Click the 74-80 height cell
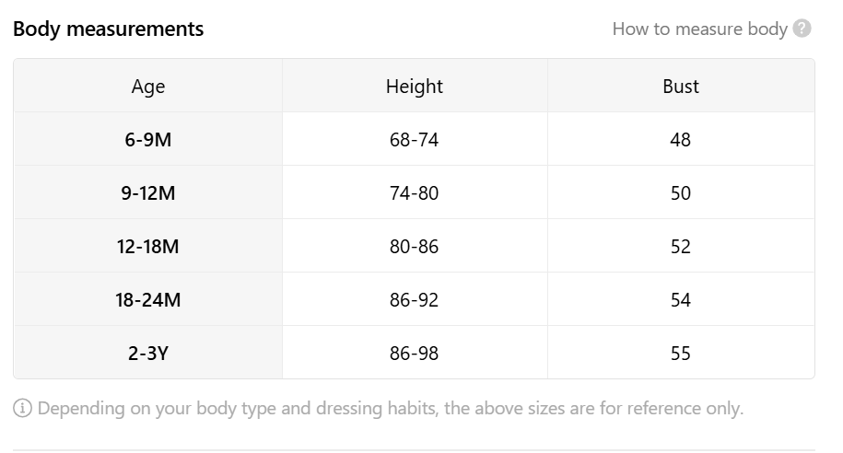This screenshot has width=843, height=453. (x=415, y=192)
